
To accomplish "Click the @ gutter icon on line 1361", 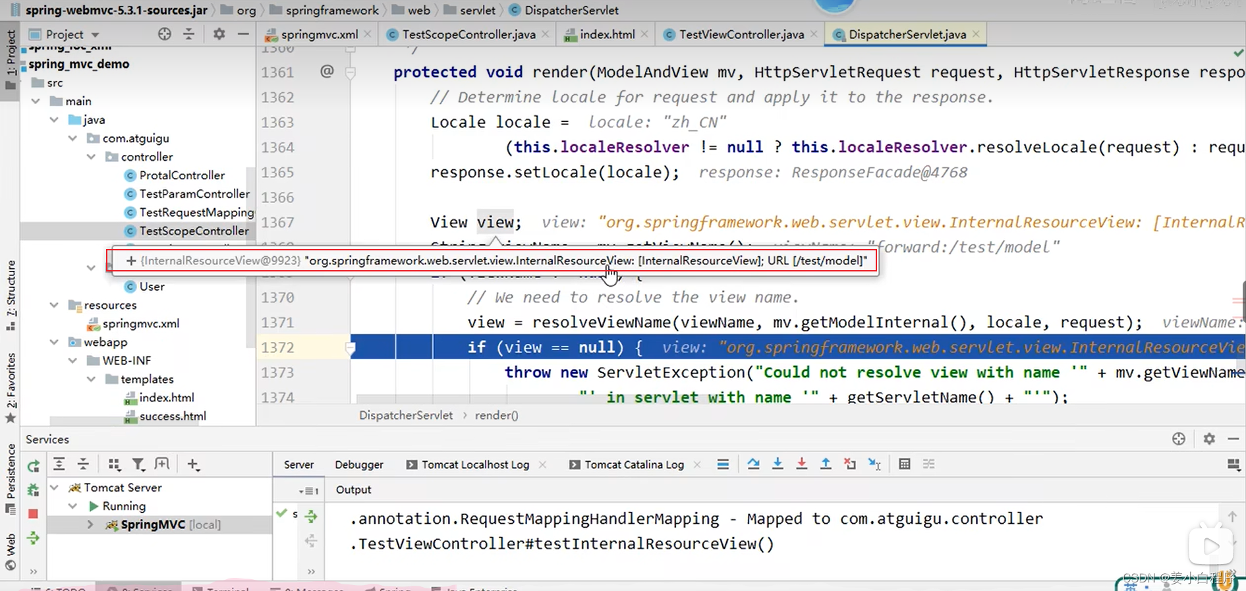I will click(x=327, y=71).
